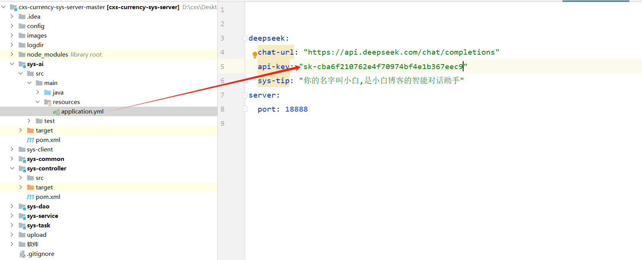Click the sys-common module icon
The width and height of the screenshot is (642, 260).
tap(22, 159)
